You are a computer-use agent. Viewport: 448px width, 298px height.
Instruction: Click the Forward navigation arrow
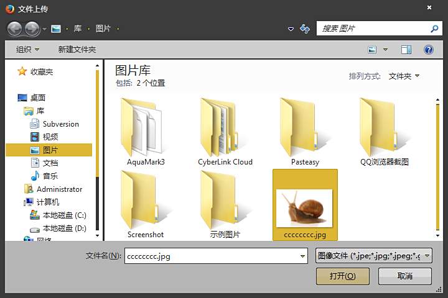[32, 29]
